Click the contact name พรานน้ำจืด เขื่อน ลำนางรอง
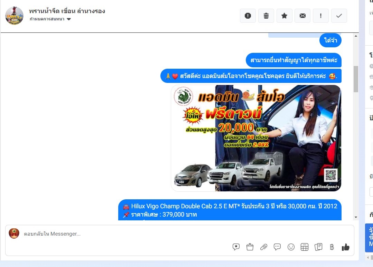This screenshot has height=267, width=373. pos(67,11)
